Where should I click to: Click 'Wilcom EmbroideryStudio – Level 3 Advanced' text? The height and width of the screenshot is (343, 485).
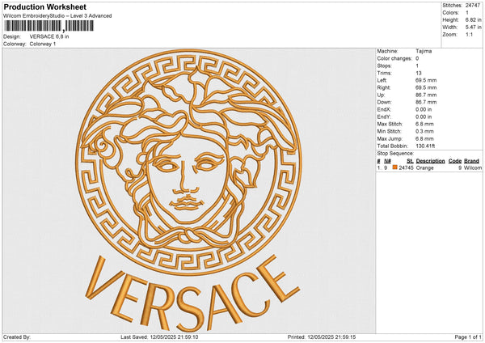click(x=57, y=16)
